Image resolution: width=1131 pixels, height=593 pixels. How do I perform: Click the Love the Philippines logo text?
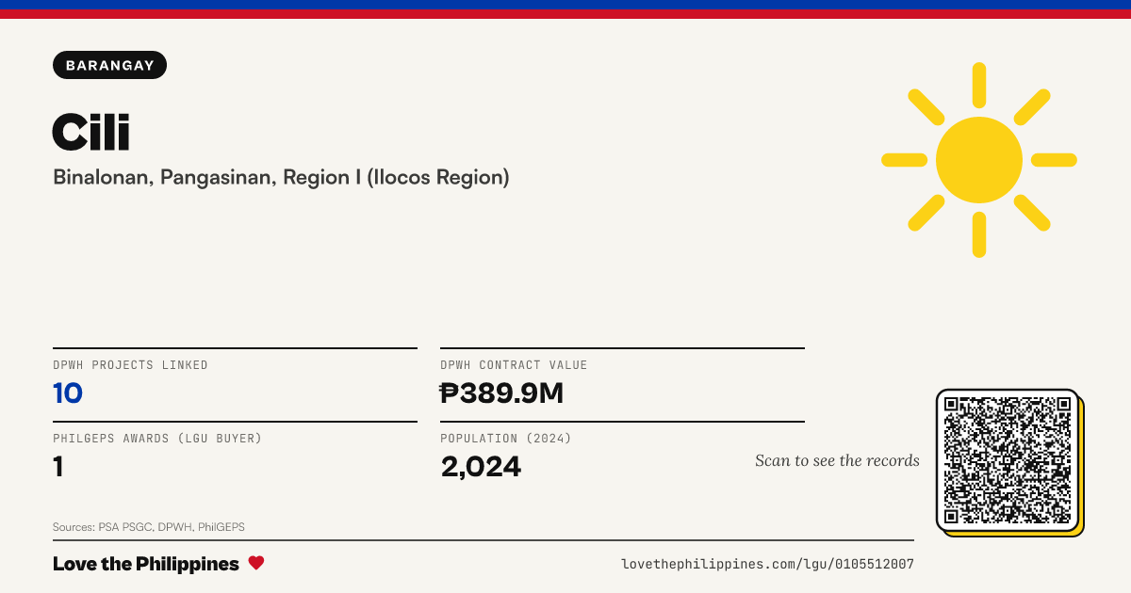point(146,564)
